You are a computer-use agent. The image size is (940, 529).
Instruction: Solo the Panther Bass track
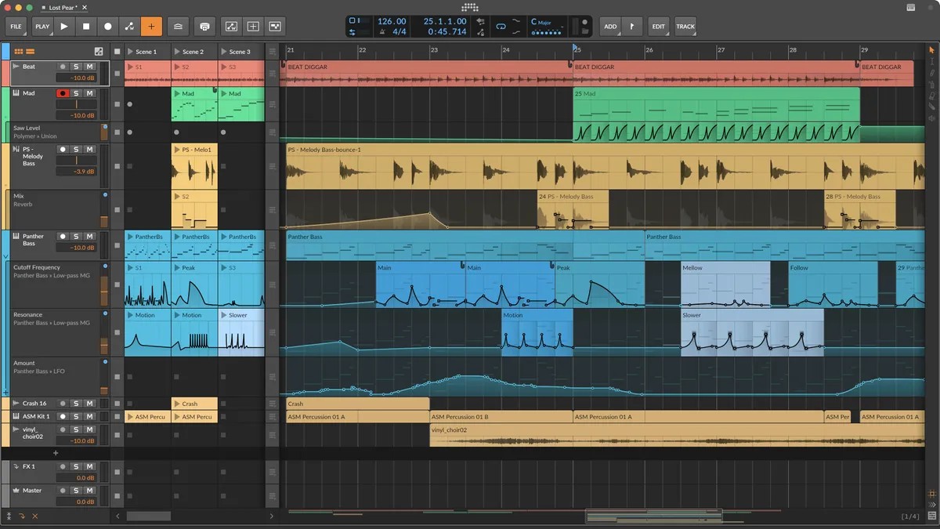coord(76,236)
